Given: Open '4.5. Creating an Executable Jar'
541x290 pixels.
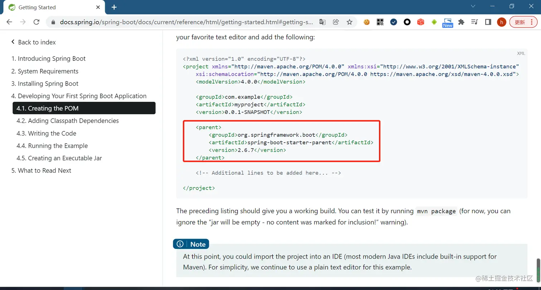Looking at the screenshot, I should [x=59, y=158].
